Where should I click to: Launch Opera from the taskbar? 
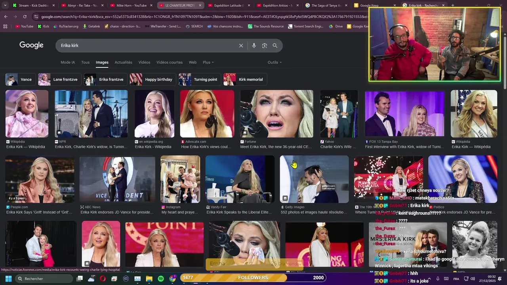(x=103, y=279)
